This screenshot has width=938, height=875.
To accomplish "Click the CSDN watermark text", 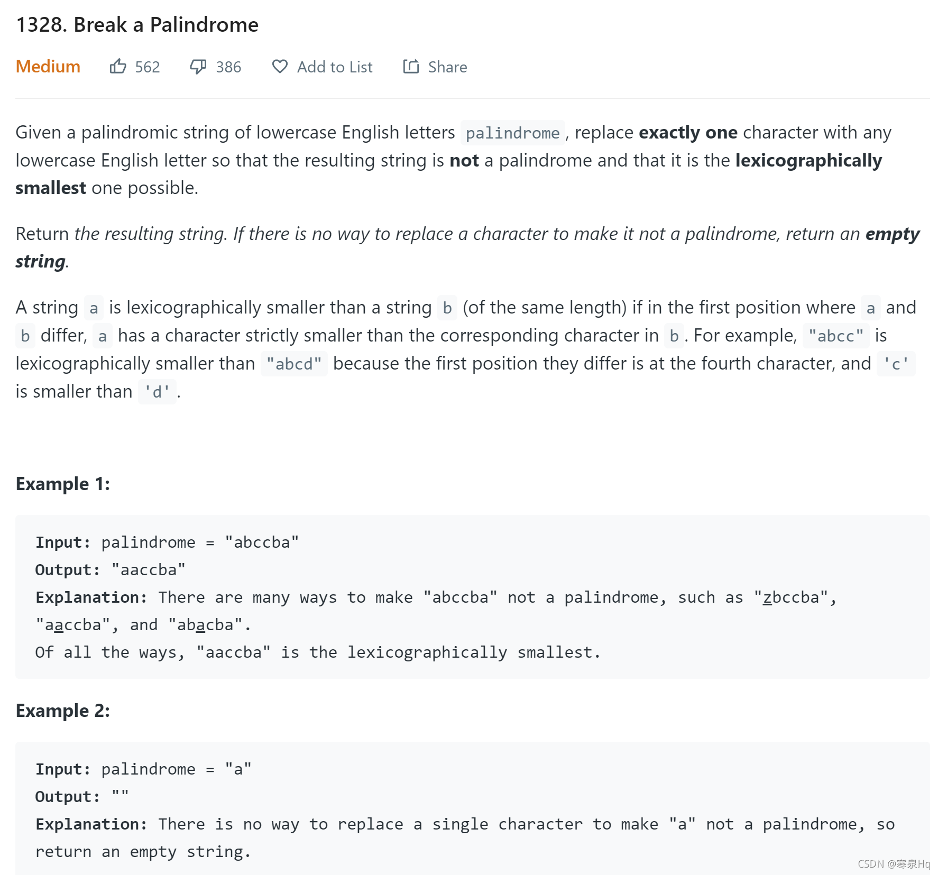I will click(893, 864).
